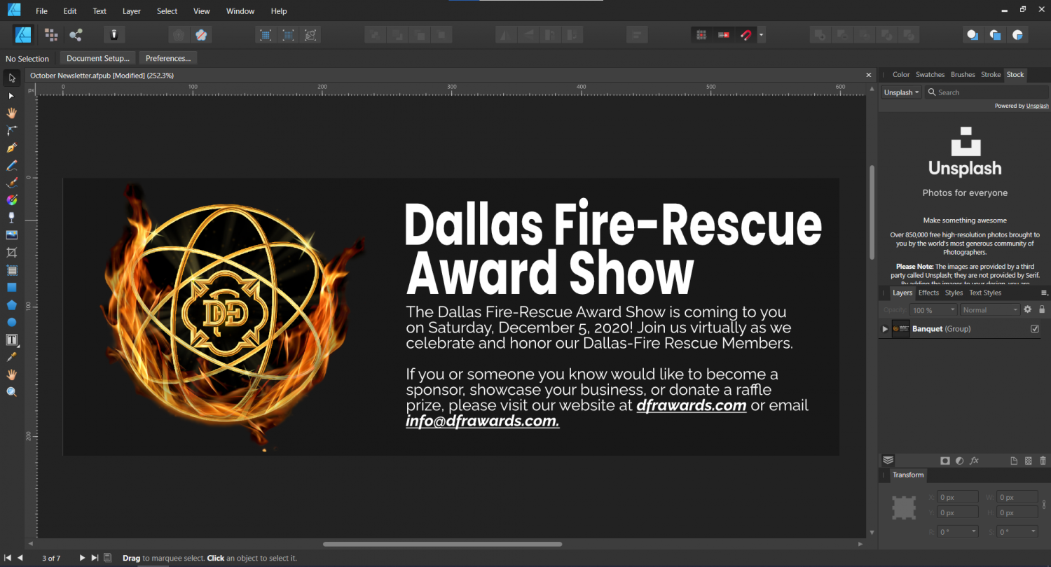Open the Layers panel options menu
This screenshot has width=1051, height=567.
[1044, 293]
